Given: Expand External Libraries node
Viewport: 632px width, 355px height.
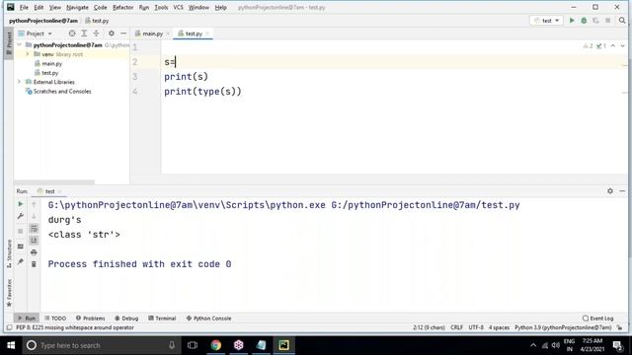Looking at the screenshot, I should pyautogui.click(x=19, y=82).
